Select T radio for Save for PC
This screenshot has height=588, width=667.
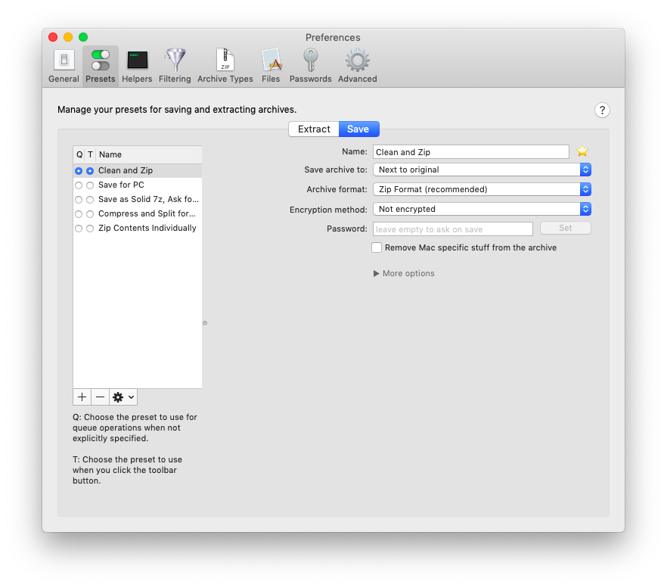click(x=90, y=185)
